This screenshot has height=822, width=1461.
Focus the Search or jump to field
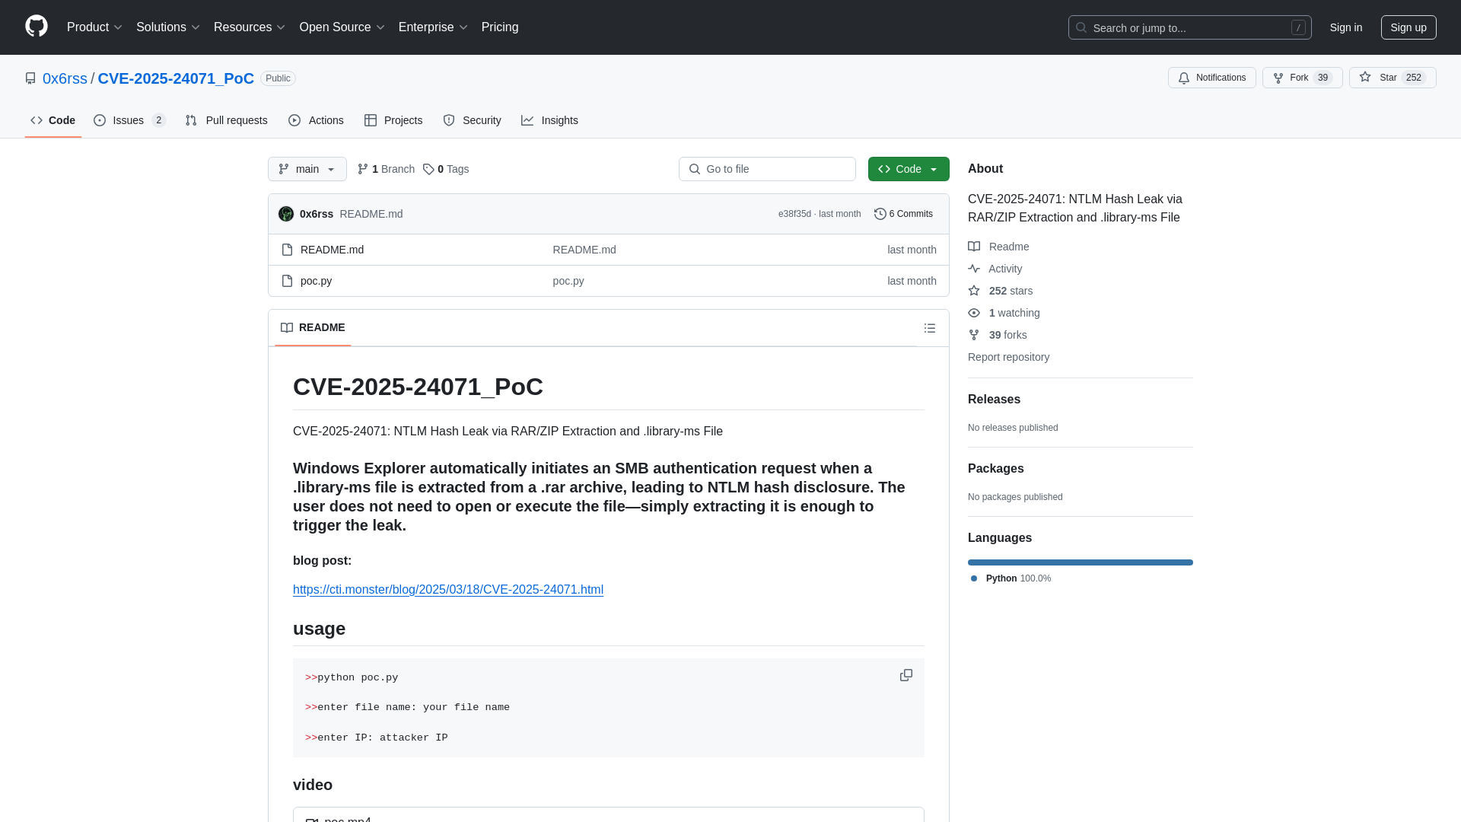pos(1189,27)
